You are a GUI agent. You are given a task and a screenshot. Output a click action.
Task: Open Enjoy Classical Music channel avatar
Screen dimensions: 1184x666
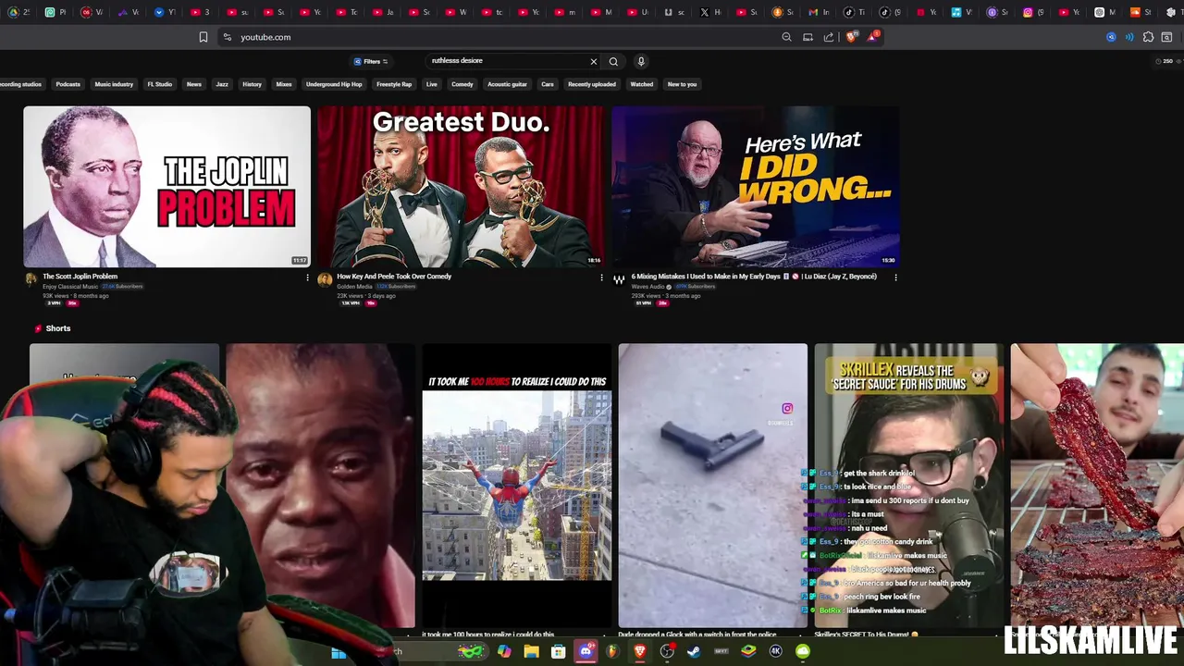(31, 279)
